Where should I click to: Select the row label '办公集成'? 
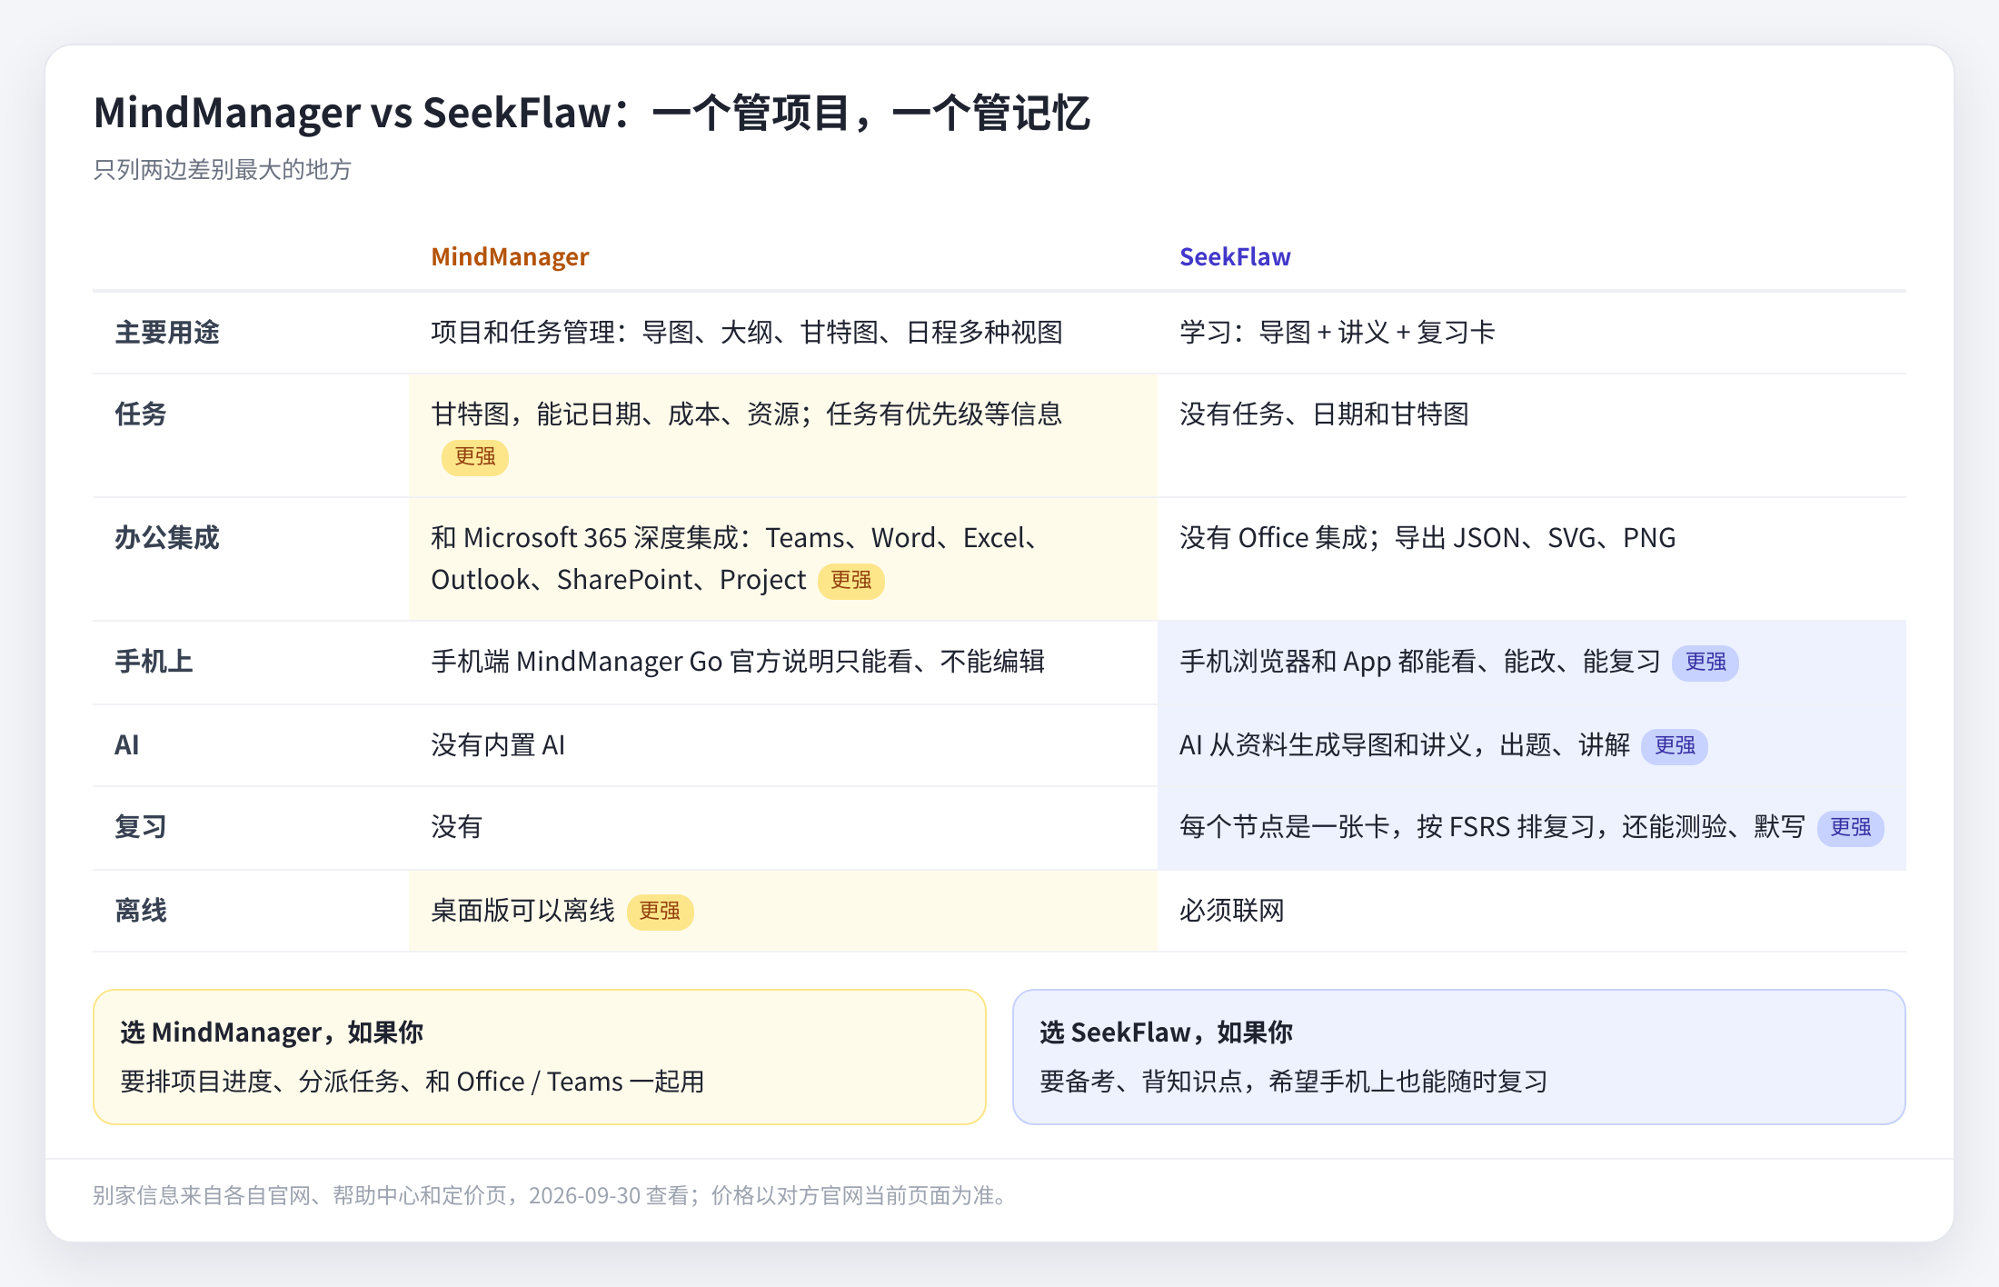pos(167,538)
